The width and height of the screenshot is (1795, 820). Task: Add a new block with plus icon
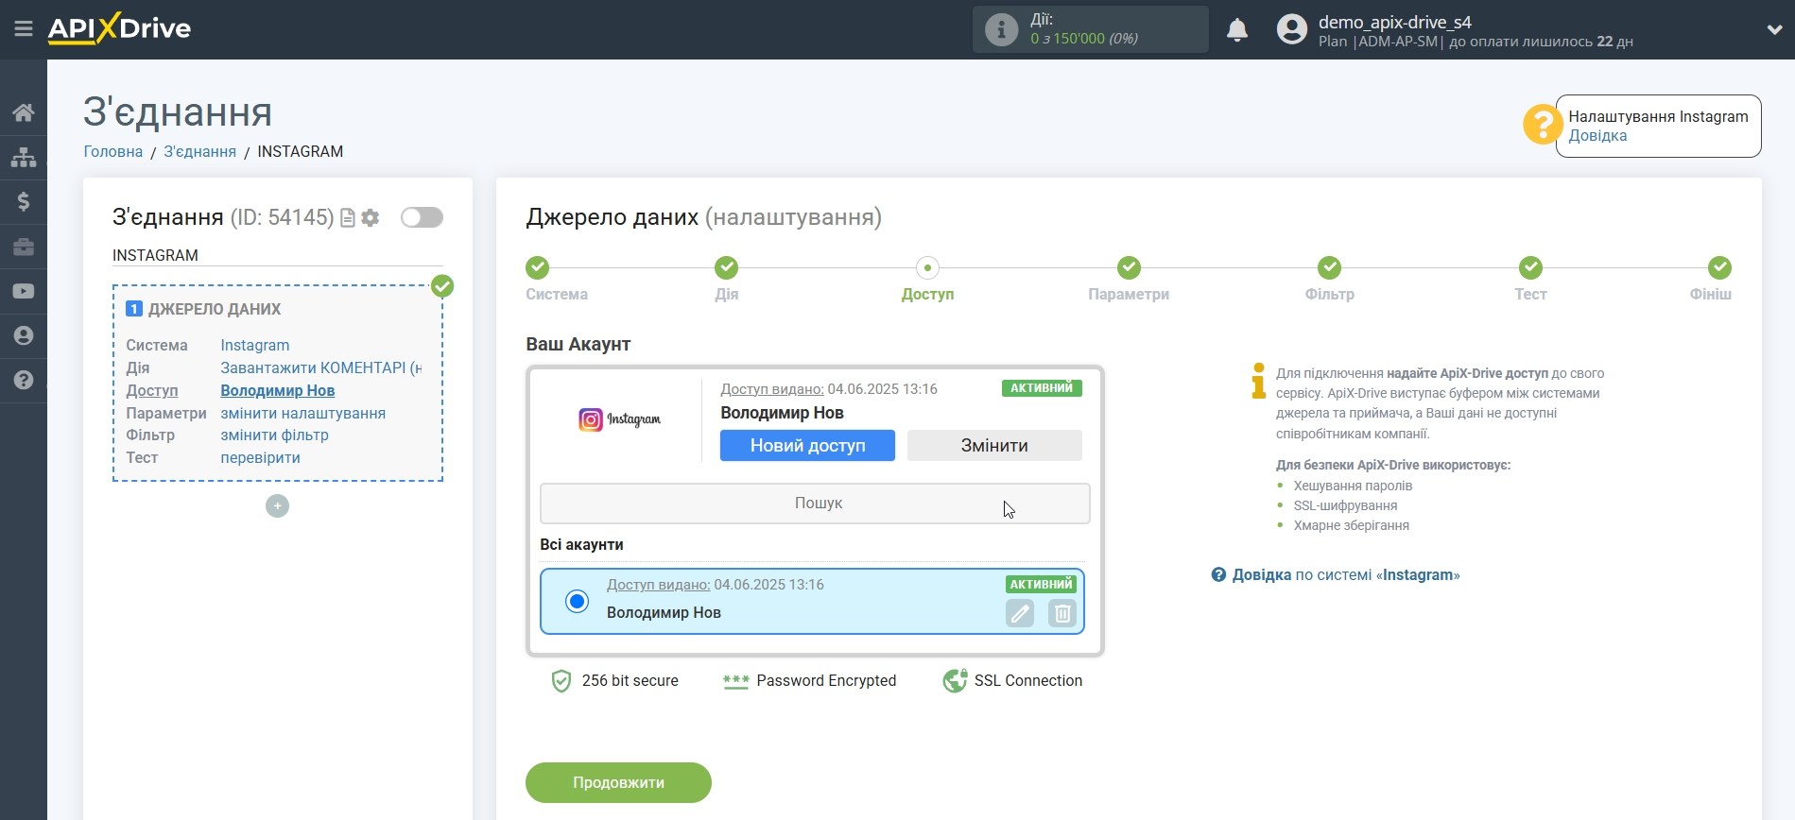277,506
